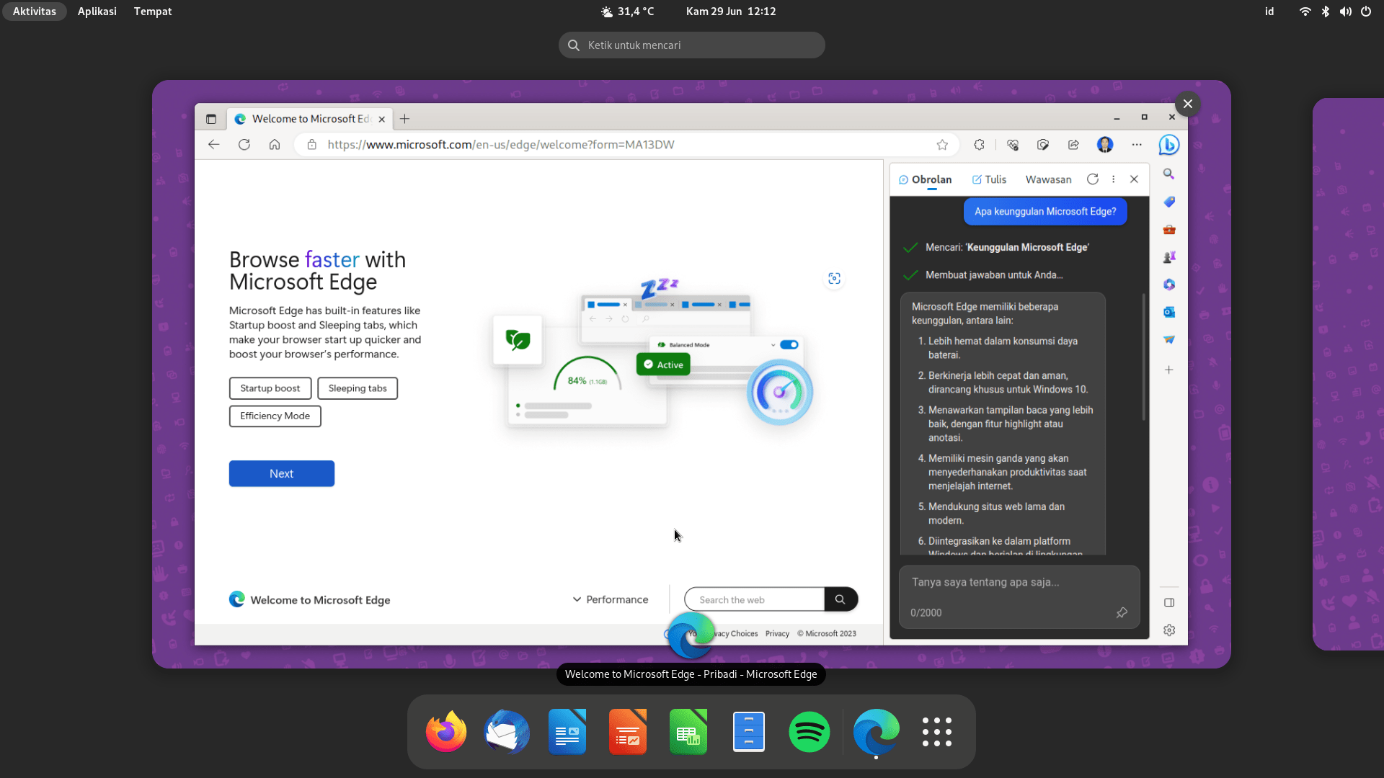Open the 'id' keyboard layout menu
Screen dimensions: 1384x778
(x=1269, y=12)
